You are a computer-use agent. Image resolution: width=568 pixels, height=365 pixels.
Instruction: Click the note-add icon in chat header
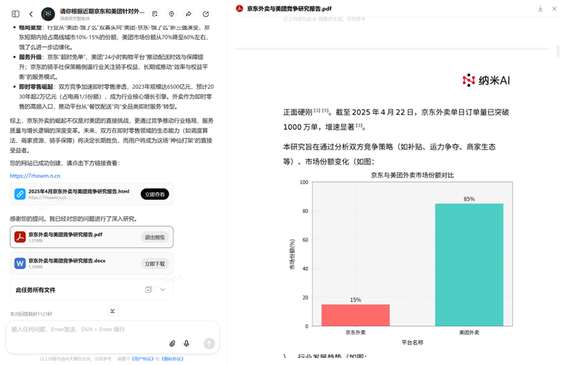155,14
